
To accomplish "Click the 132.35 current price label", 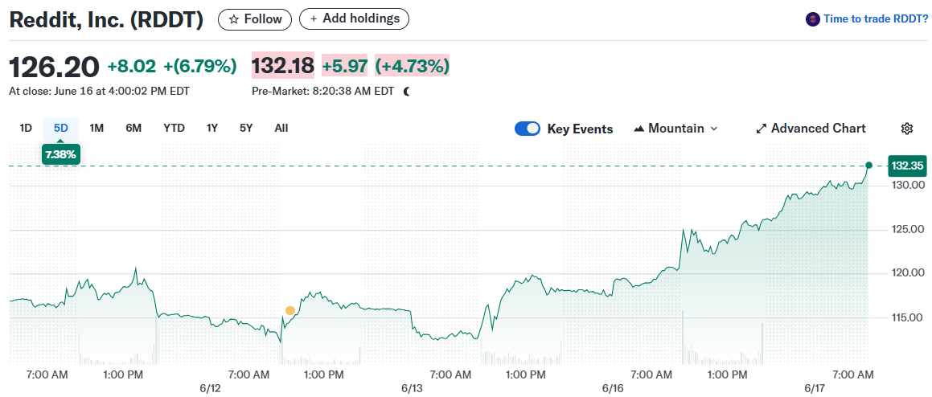I will (907, 166).
